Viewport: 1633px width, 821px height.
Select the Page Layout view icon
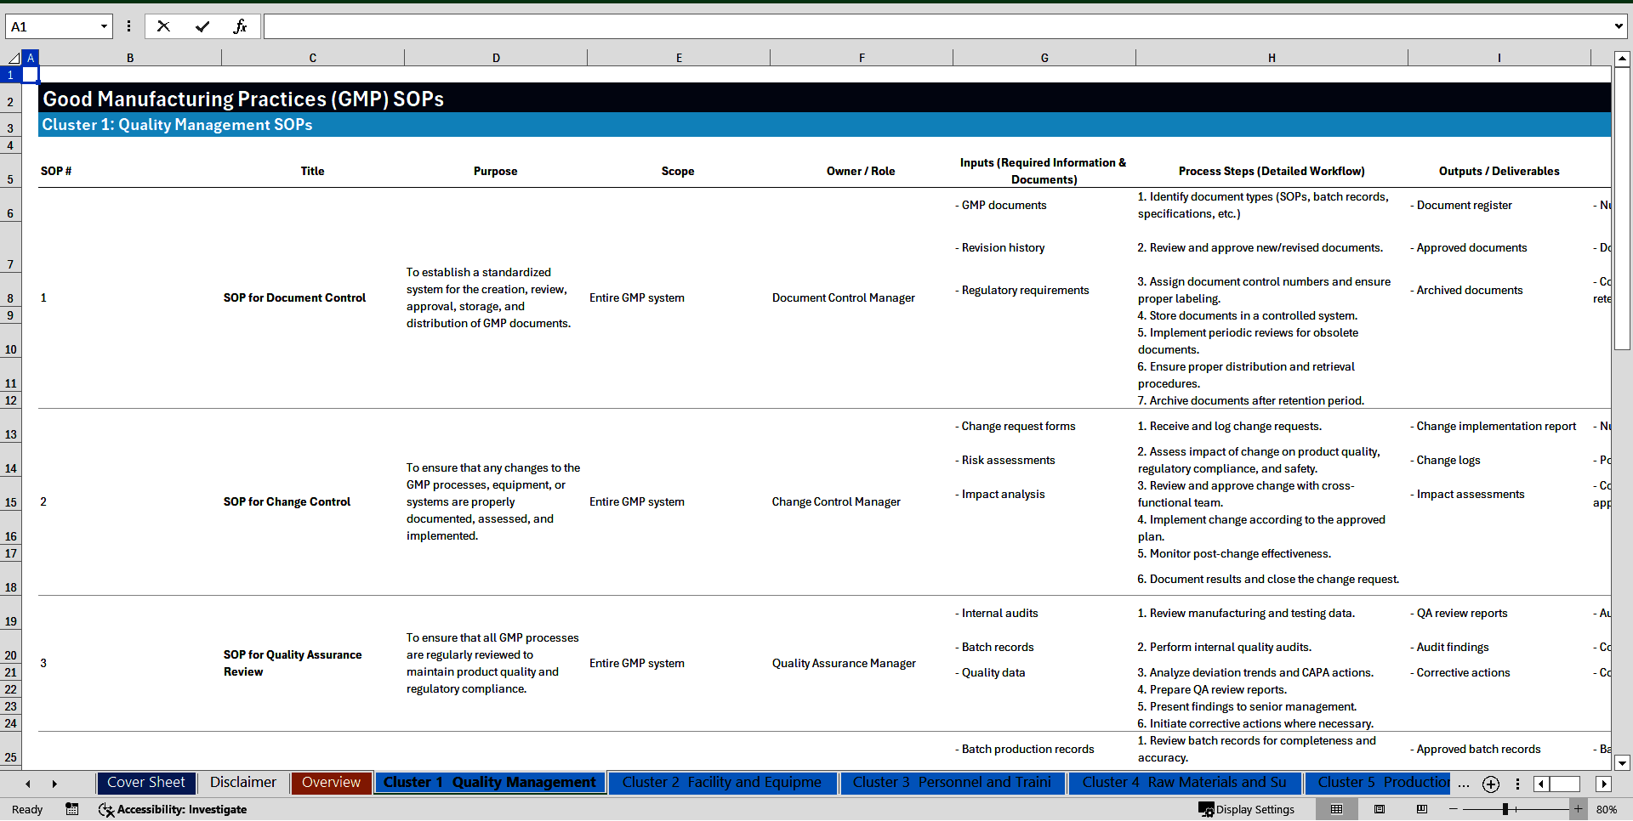pos(1380,809)
